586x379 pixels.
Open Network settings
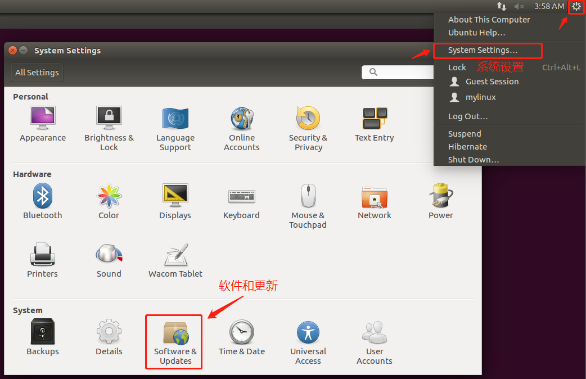coord(375,201)
